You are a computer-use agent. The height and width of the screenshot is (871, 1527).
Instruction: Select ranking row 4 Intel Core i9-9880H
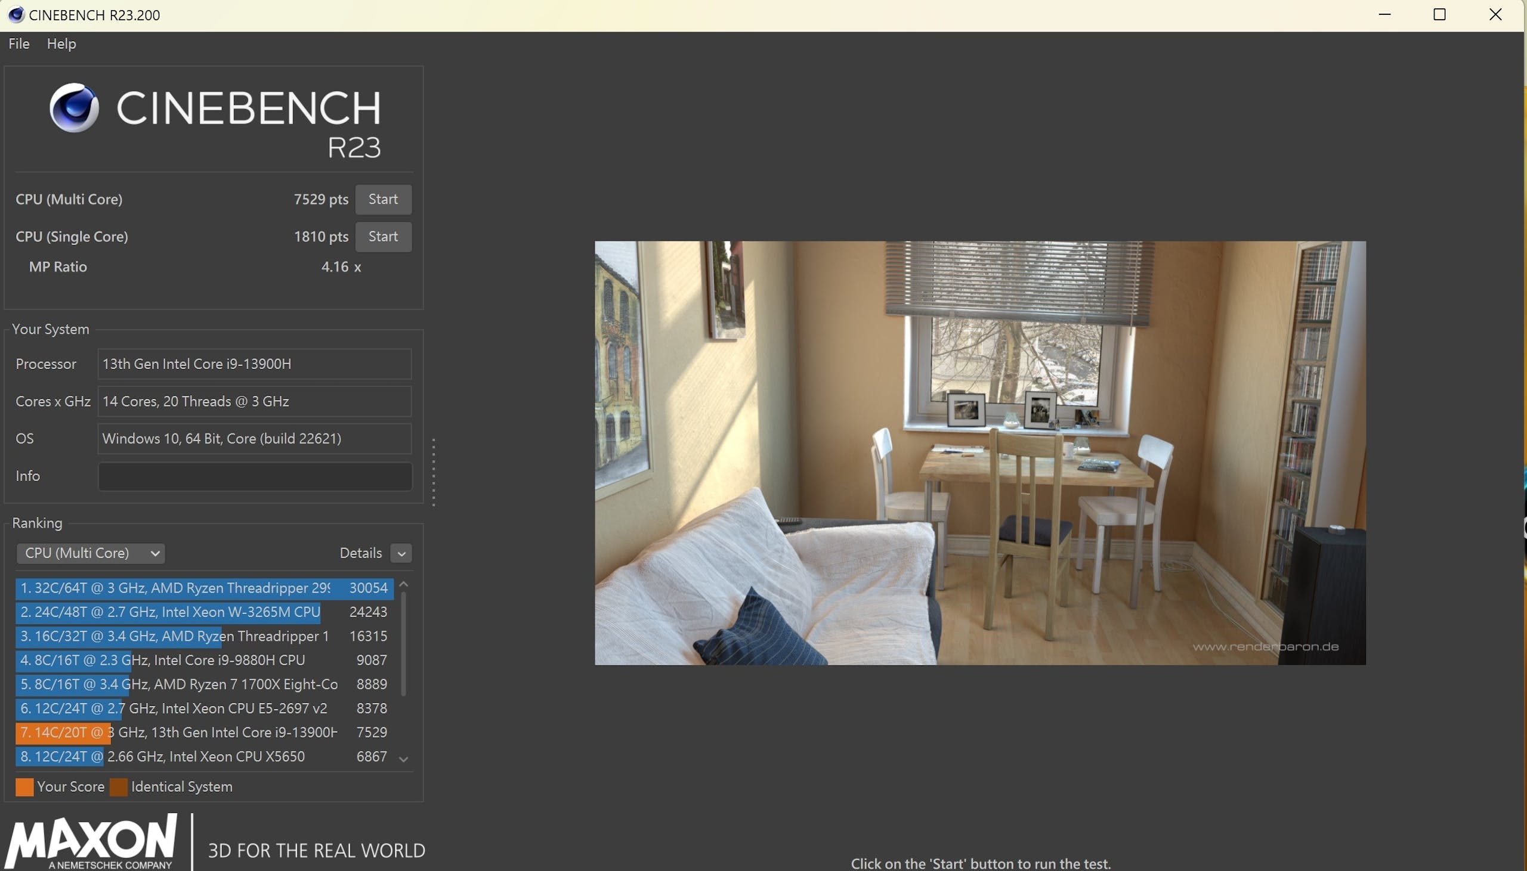point(205,661)
